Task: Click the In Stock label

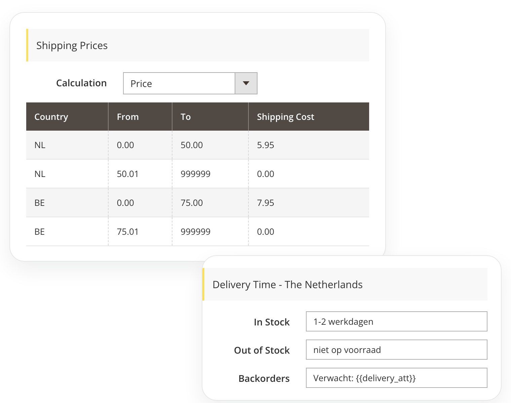Action: 272,322
